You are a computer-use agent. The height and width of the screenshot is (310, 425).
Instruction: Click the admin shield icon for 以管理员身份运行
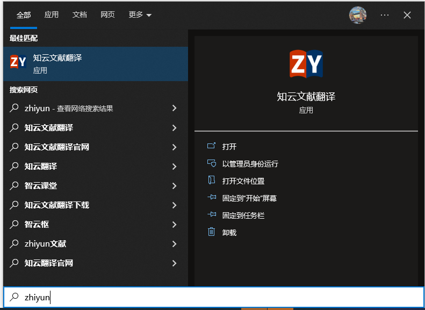coord(211,163)
